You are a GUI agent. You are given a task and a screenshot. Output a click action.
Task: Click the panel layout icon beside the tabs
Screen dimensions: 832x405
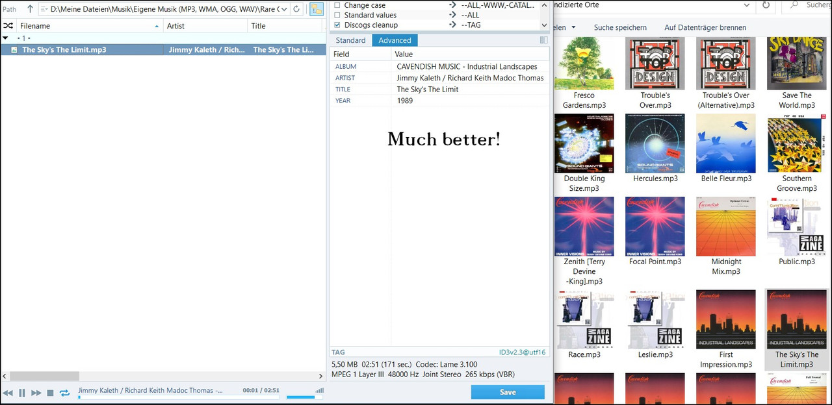(x=543, y=40)
